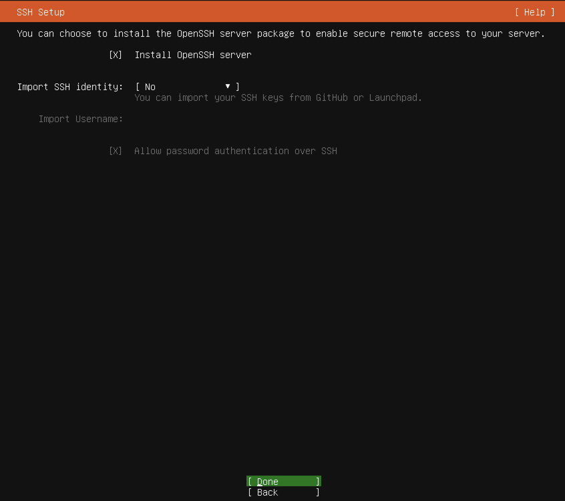
Task: Click the "SSH Setup" title text
Action: coord(41,12)
